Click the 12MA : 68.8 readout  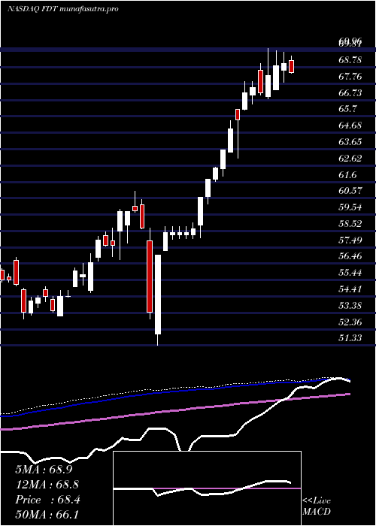click(47, 485)
